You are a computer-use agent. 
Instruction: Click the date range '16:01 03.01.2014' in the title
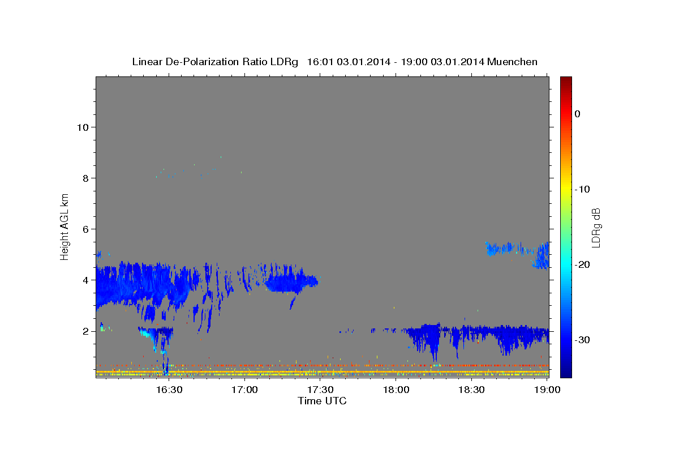(349, 62)
